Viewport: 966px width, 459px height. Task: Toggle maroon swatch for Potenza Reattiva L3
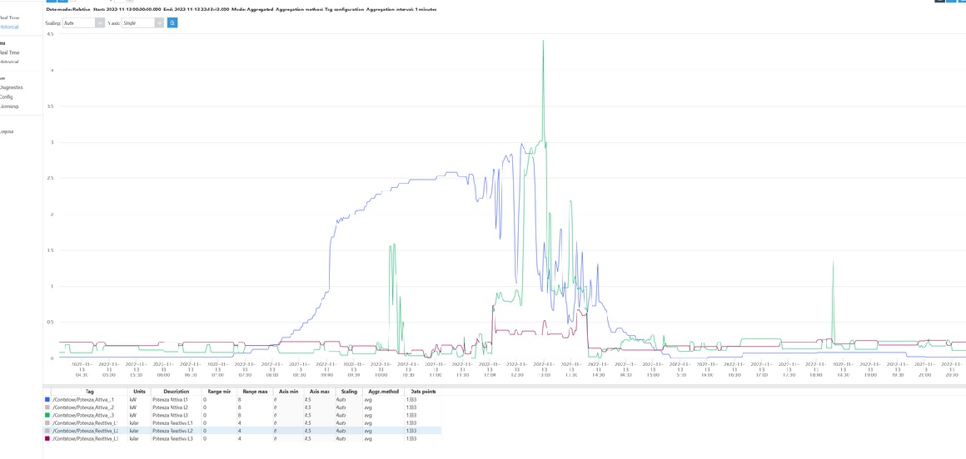click(47, 438)
